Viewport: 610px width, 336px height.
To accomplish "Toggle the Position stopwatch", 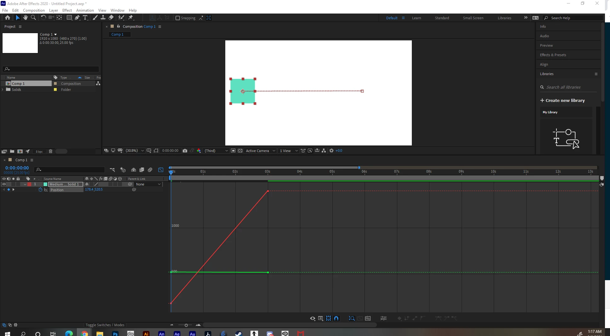I will pyautogui.click(x=40, y=190).
